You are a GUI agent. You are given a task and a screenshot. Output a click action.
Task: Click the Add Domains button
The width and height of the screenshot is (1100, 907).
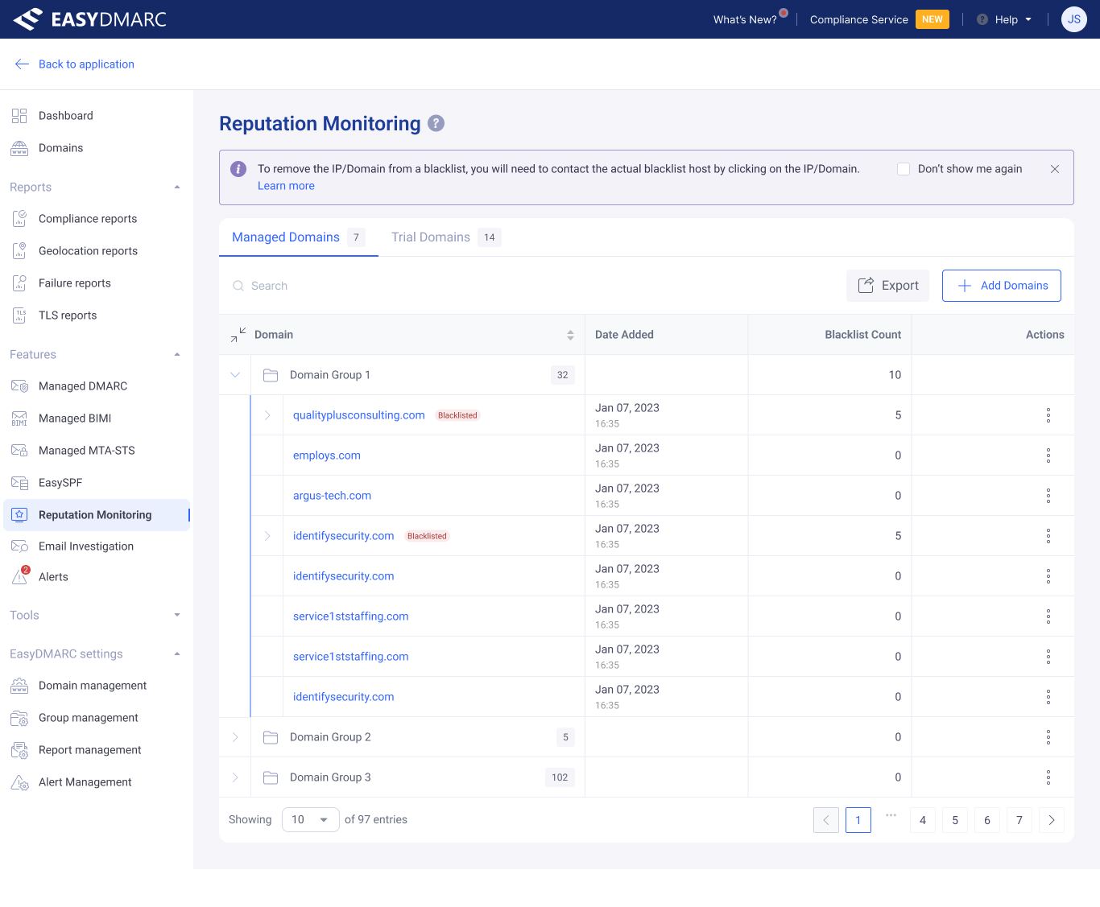pyautogui.click(x=1002, y=286)
